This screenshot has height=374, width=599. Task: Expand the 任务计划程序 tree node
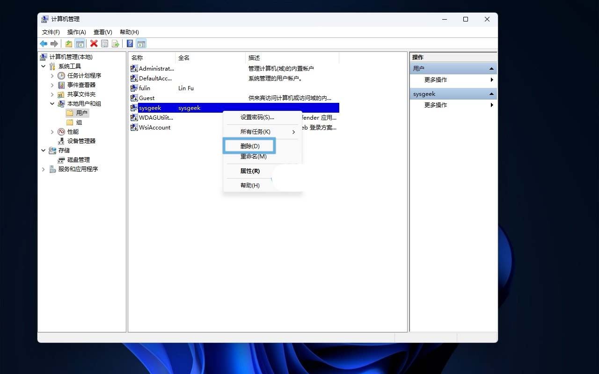pos(52,75)
